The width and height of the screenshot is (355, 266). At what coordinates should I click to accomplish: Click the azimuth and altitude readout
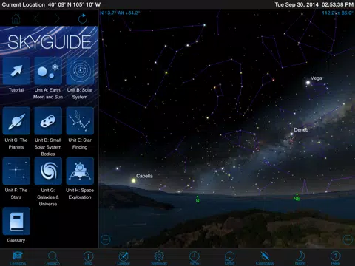tap(120, 13)
